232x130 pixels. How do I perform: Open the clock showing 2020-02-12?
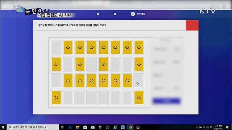[x=219, y=127]
